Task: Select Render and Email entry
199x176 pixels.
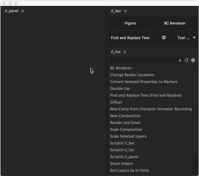Action: click(x=151, y=123)
